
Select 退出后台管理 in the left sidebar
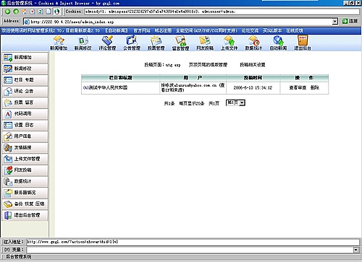click(25, 215)
